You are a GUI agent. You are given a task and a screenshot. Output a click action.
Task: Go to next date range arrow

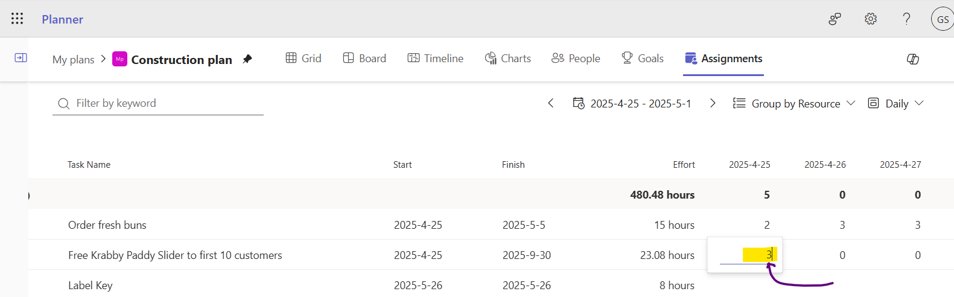coord(713,103)
